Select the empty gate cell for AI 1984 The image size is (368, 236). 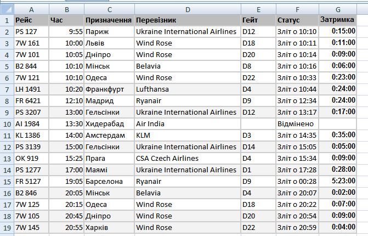tap(258, 123)
